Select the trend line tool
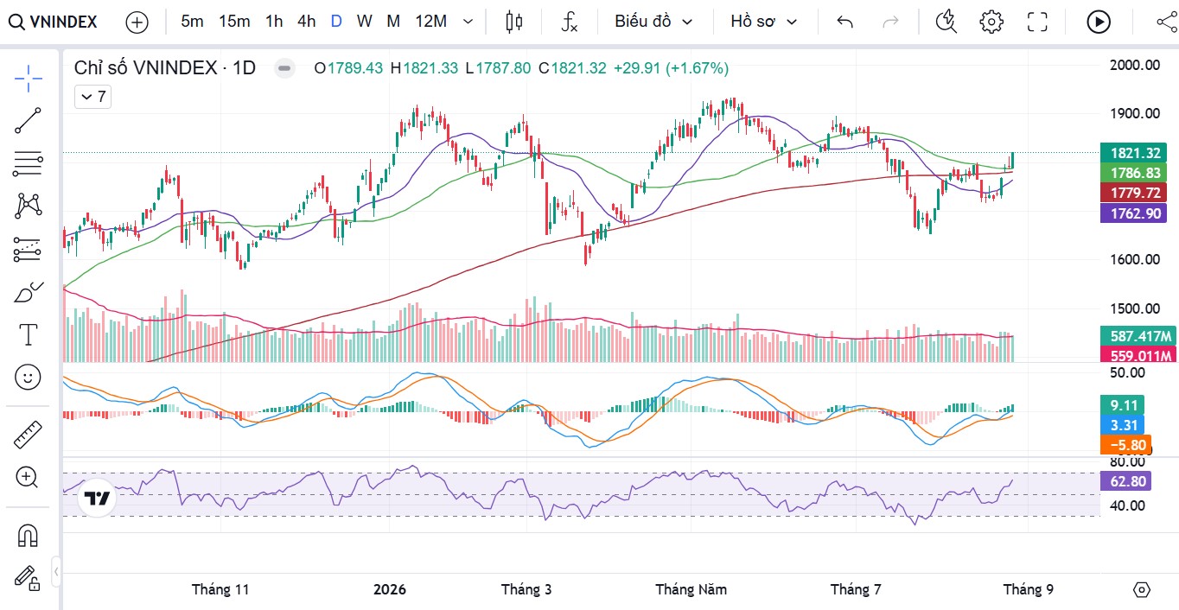 [x=28, y=121]
